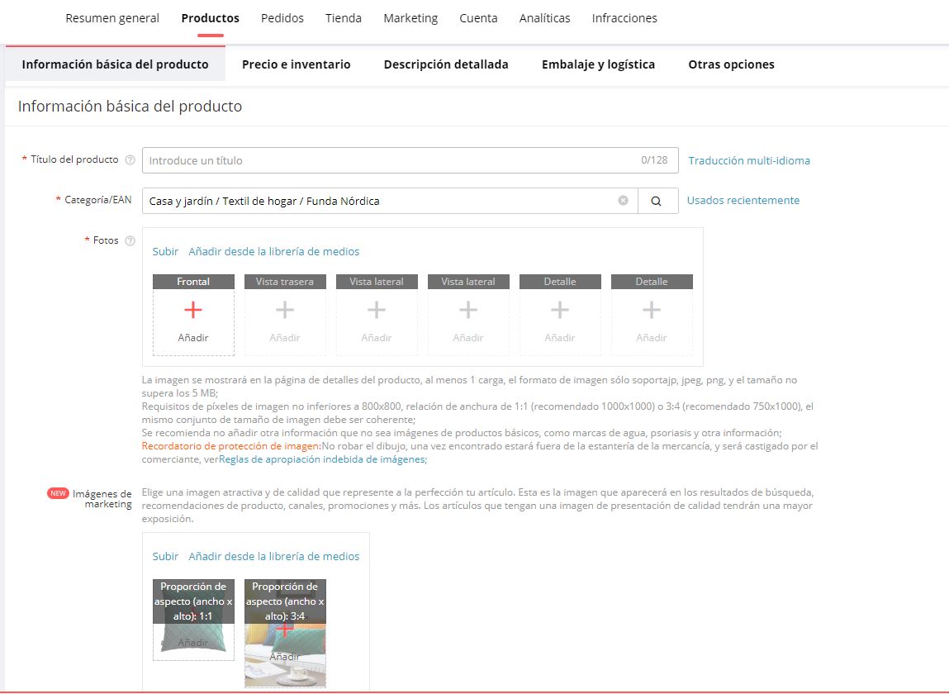Clear the category field with the X icon
949x694 pixels.
pyautogui.click(x=623, y=201)
